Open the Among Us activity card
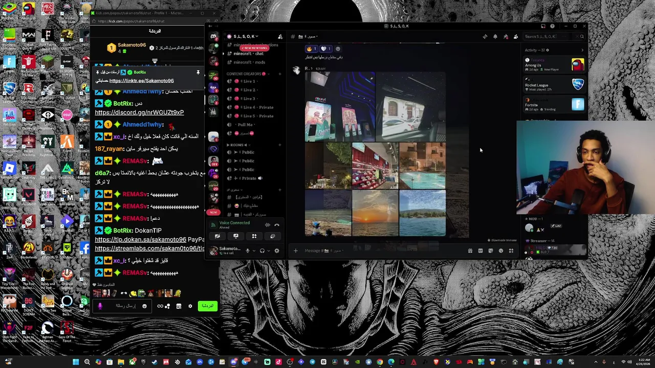This screenshot has width=655, height=368. (x=554, y=65)
